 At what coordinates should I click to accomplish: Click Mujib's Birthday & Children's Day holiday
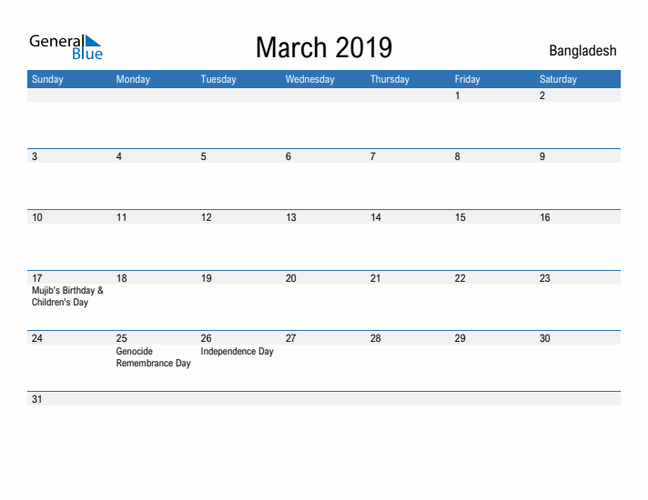click(x=67, y=296)
